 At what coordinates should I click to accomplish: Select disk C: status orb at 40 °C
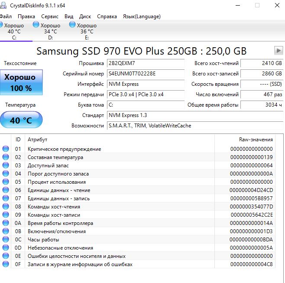2,25
